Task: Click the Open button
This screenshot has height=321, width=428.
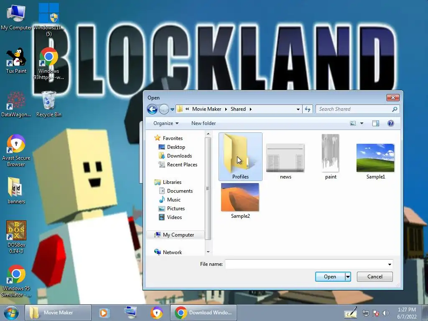Action: pyautogui.click(x=330, y=277)
